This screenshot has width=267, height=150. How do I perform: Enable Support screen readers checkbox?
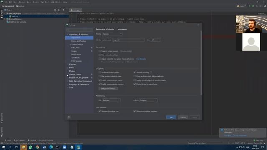[100, 51]
